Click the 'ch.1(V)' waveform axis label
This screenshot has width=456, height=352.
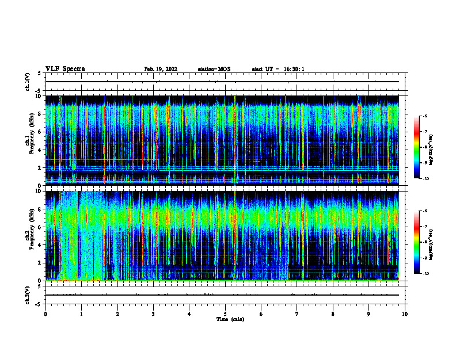pos(27,82)
